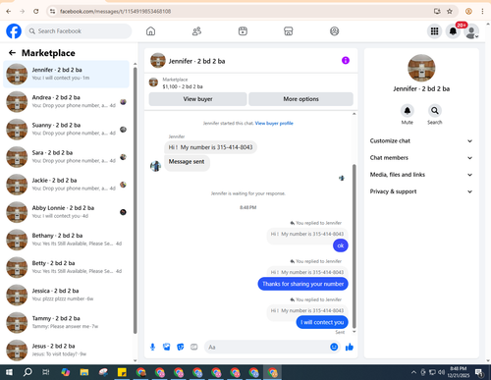Image resolution: width=491 pixels, height=380 pixels.
Task: Open the Abby Lonnie - 2 bd 2 ba conversation
Action: point(66,212)
